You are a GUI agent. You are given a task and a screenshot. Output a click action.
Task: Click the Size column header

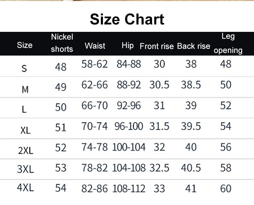[x=25, y=45]
